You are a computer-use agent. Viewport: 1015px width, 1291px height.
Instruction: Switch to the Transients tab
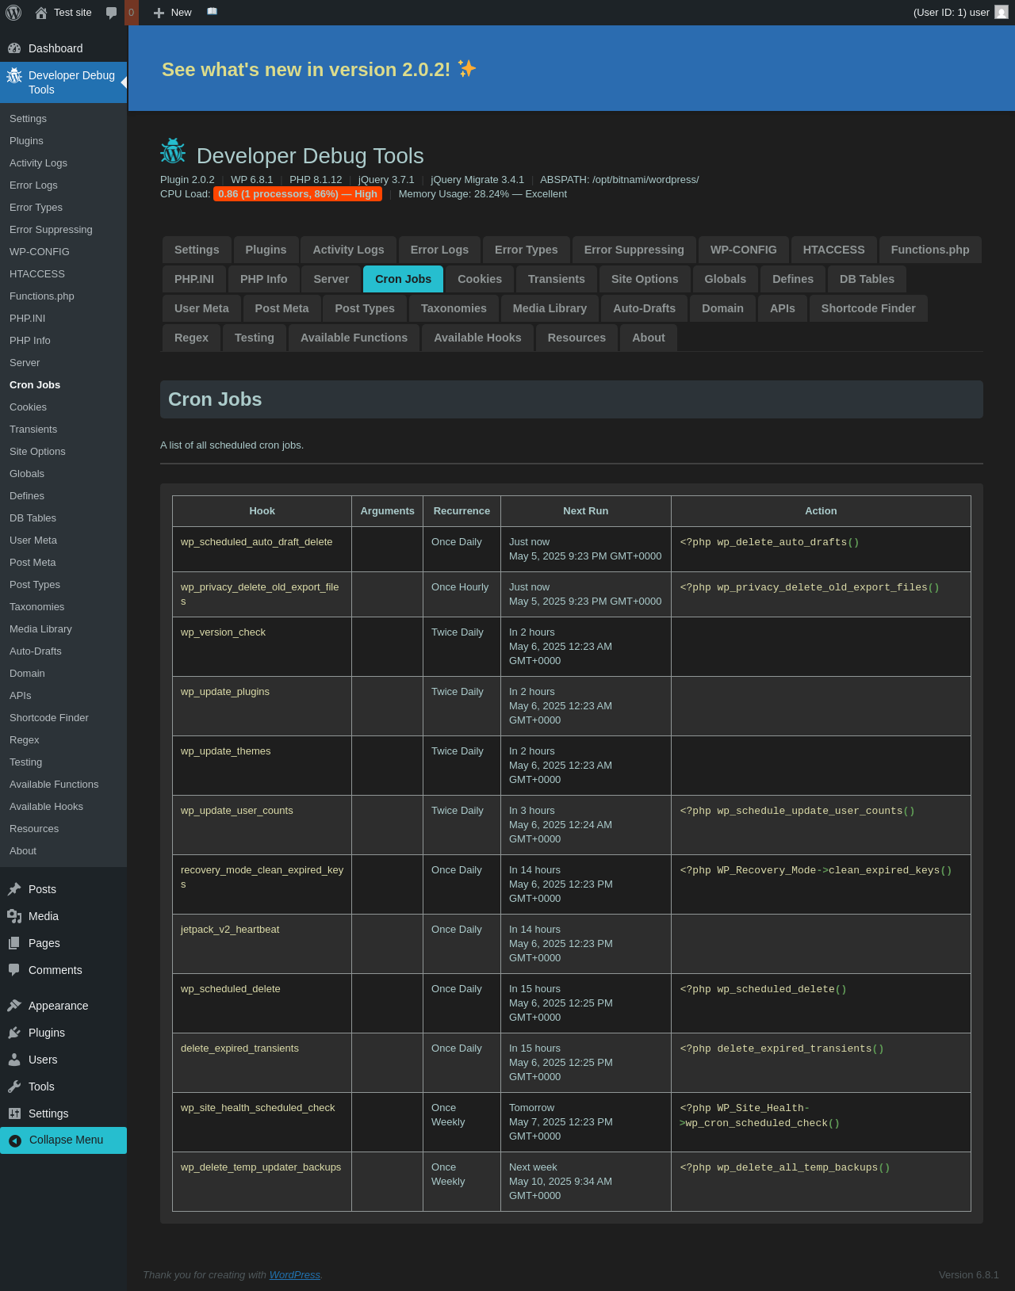(556, 279)
